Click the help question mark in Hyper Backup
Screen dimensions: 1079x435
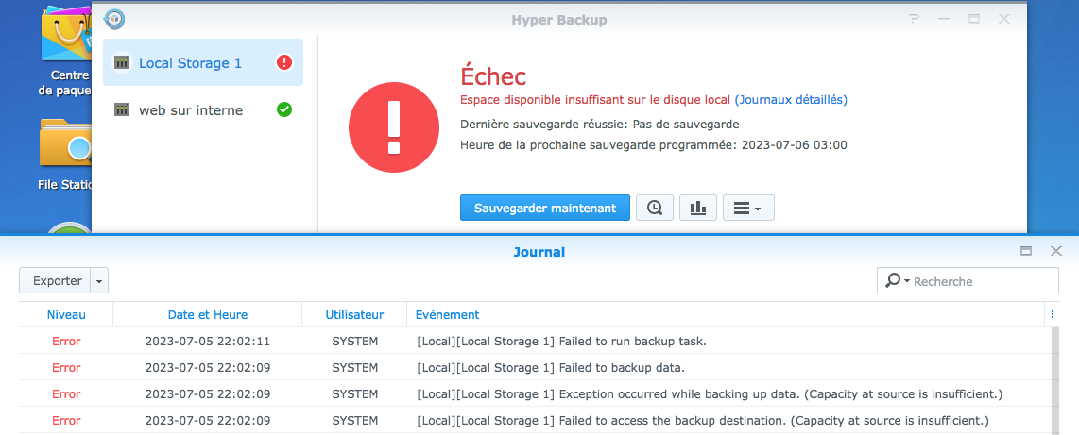click(914, 19)
